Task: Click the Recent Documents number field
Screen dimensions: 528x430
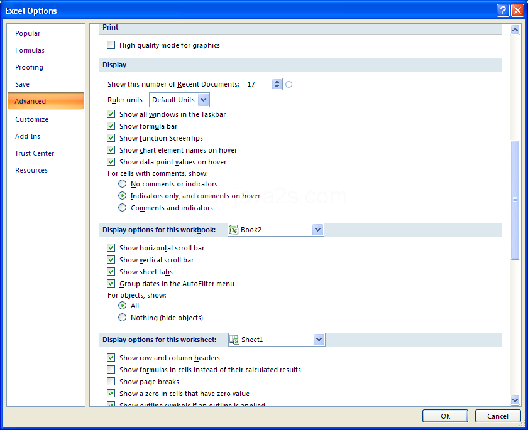Action: 259,84
